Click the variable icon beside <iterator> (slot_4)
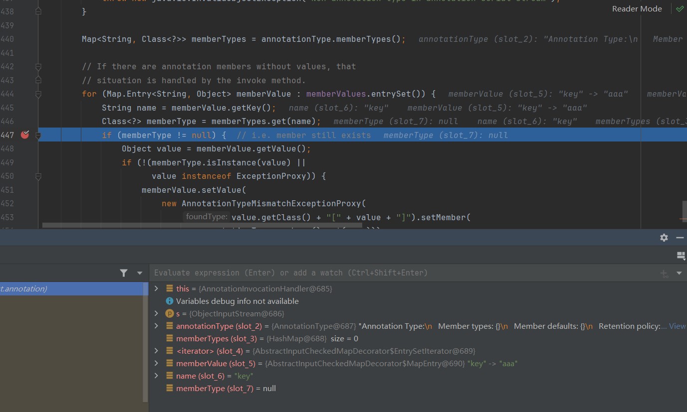The width and height of the screenshot is (687, 412). [x=170, y=351]
